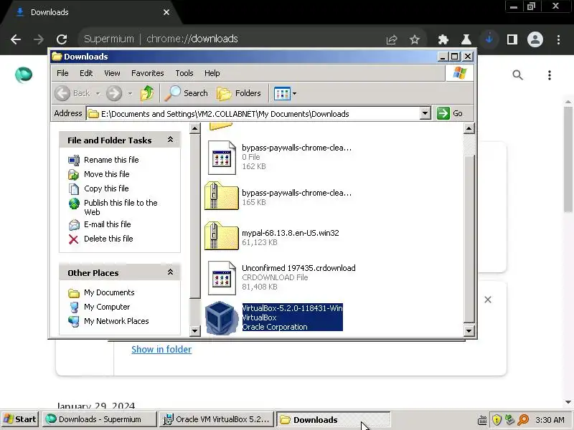
Task: Open Supermium downloads toolbar icon
Action: (x=489, y=39)
